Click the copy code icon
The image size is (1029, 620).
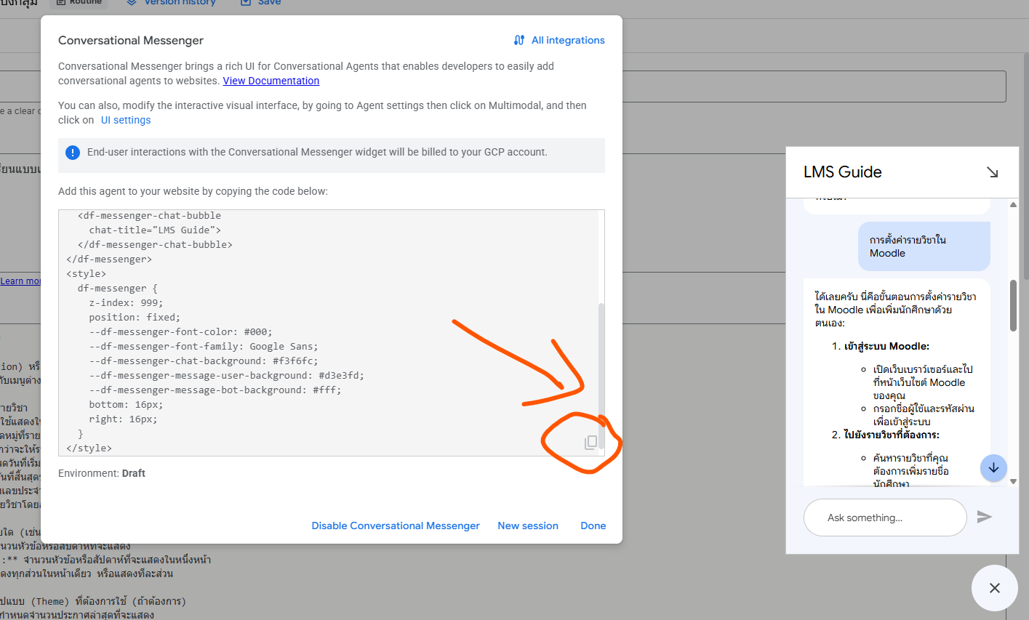pos(590,442)
